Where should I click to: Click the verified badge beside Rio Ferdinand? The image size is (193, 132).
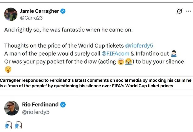pyautogui.click(x=63, y=105)
